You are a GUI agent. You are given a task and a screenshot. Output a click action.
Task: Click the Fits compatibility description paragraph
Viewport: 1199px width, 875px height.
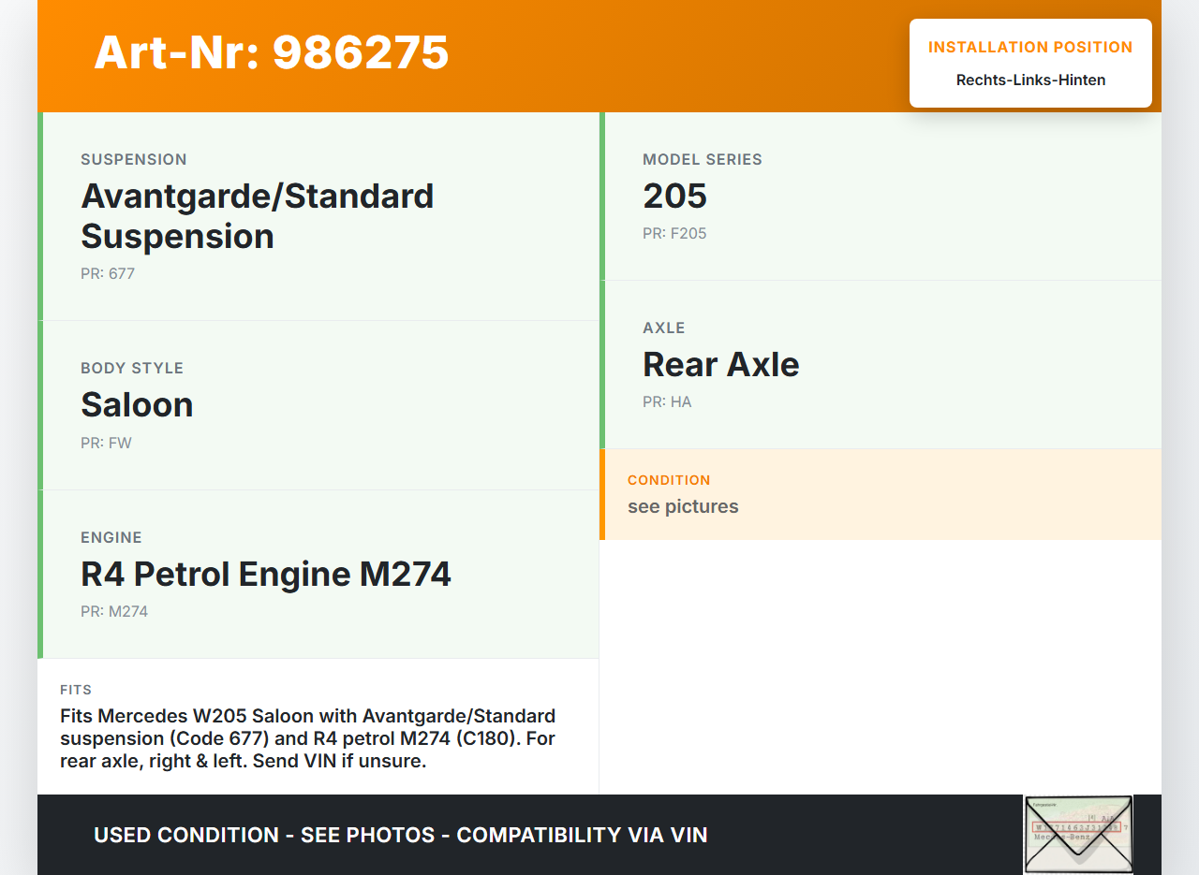point(307,738)
